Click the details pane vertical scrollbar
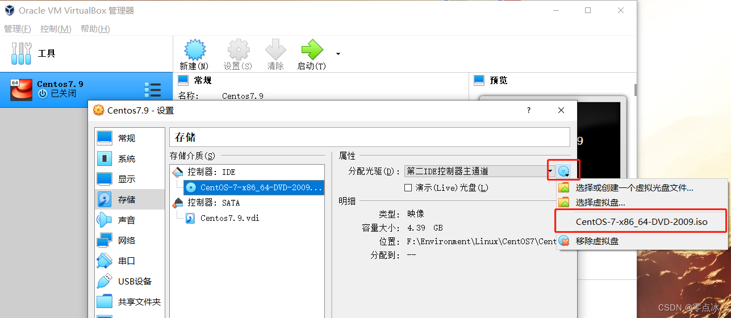The image size is (731, 318). [x=636, y=90]
